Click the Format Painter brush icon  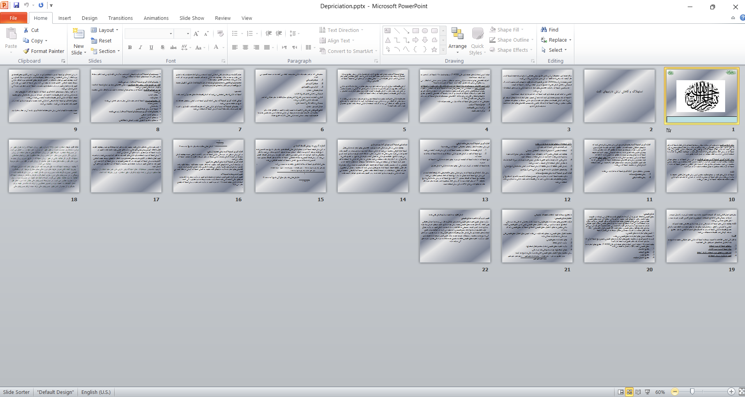[26, 51]
